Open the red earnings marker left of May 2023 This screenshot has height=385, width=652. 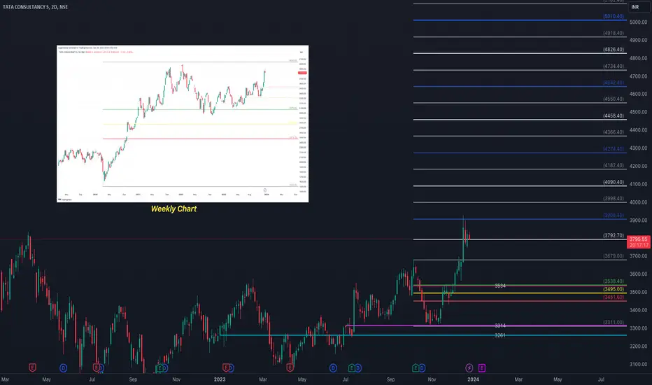click(290, 367)
